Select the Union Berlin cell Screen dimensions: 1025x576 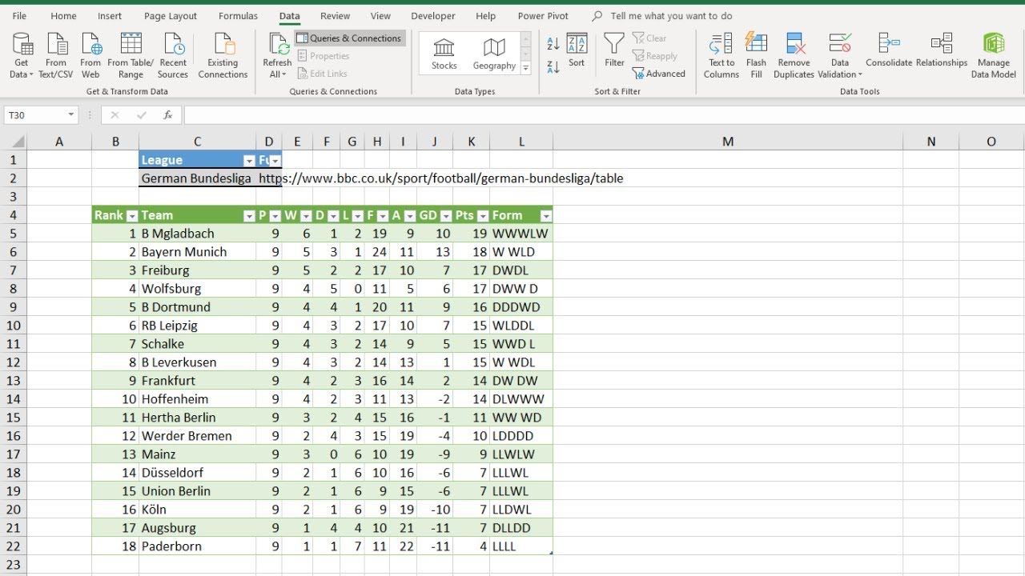tap(197, 491)
